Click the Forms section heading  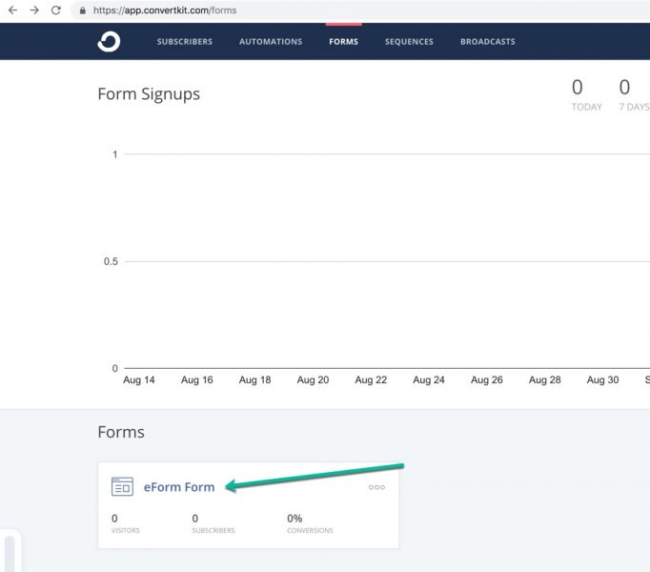point(121,432)
